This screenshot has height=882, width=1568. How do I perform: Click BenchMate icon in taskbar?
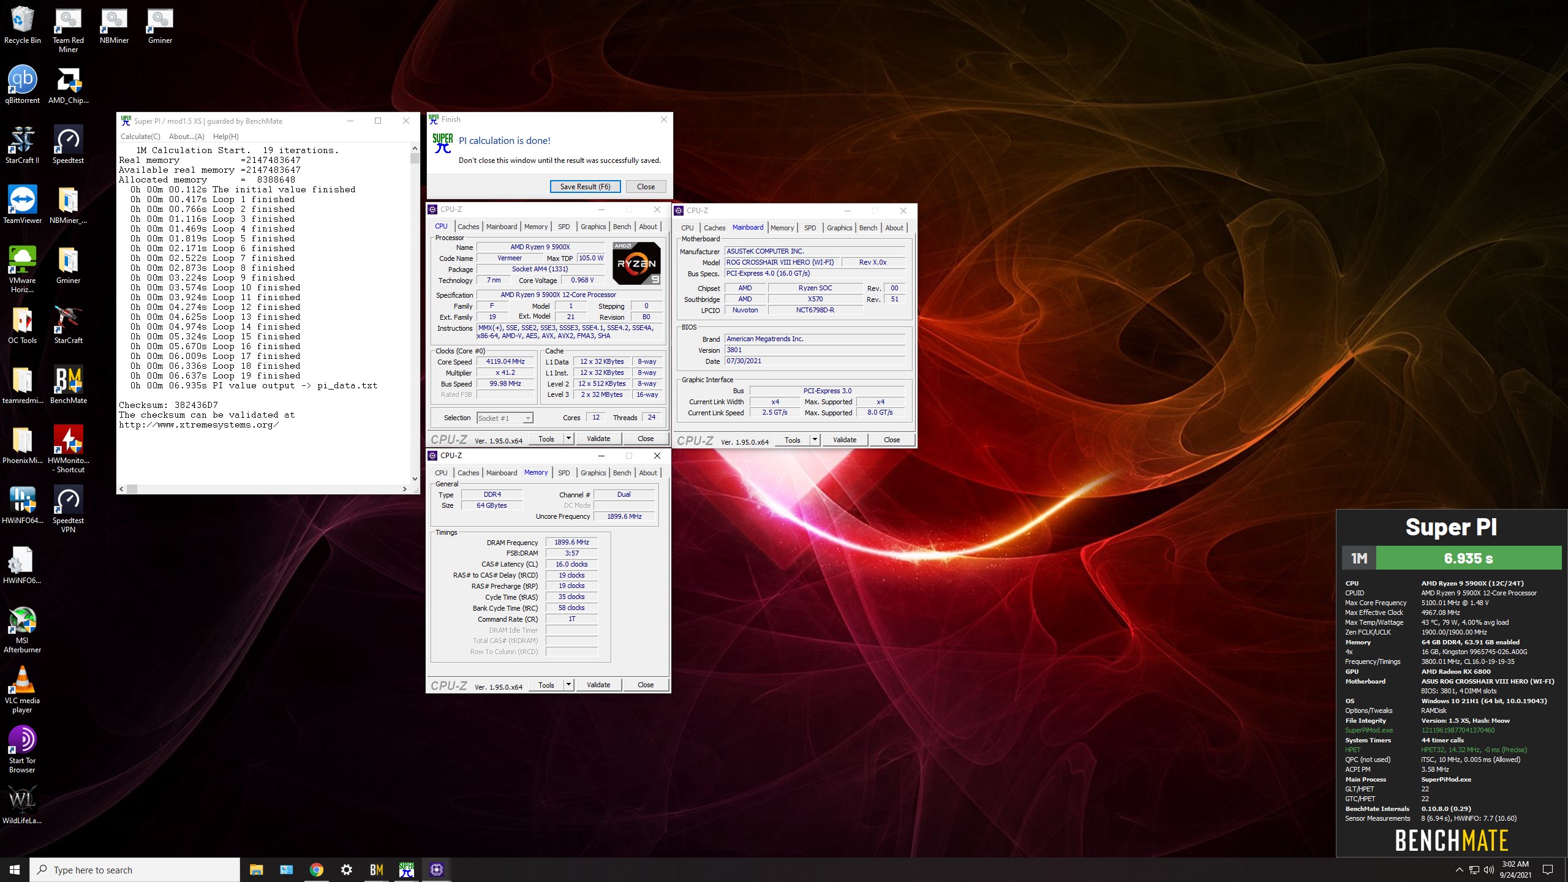coord(376,870)
